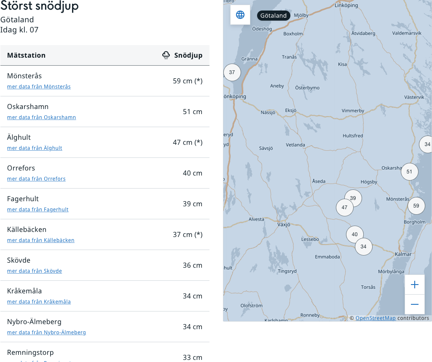Image resolution: width=432 pixels, height=362 pixels.
Task: Follow the mer data från Fagerhult link
Action: coord(38,210)
